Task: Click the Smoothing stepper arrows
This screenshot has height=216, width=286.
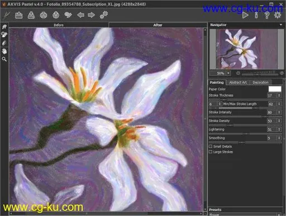Action: (279, 138)
